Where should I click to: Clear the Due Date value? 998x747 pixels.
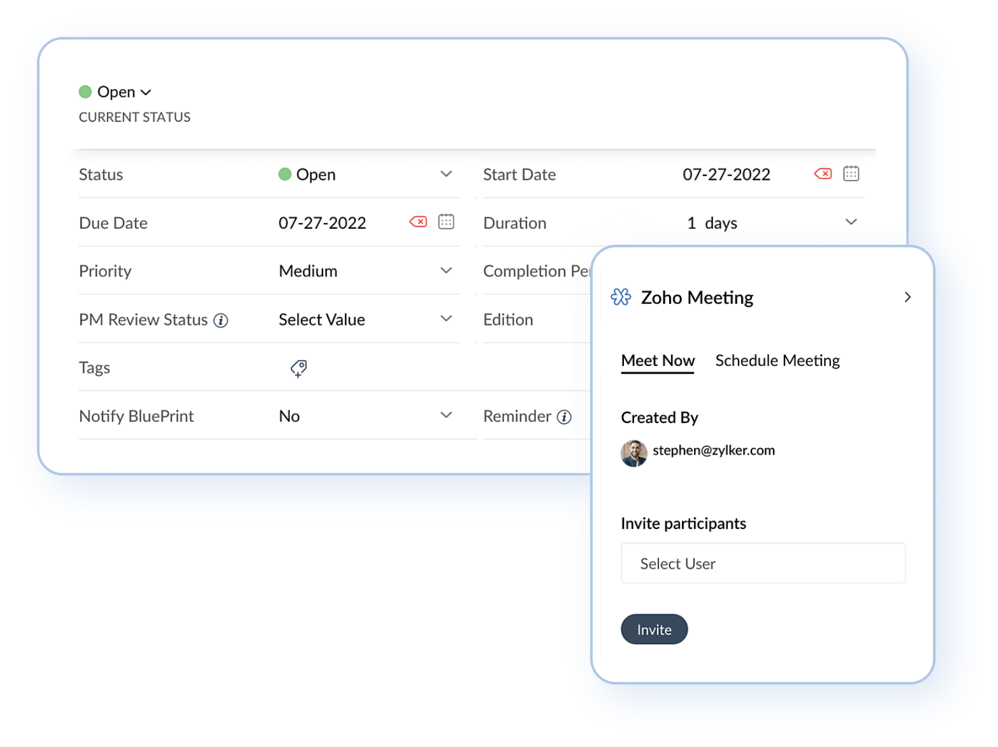coord(417,222)
